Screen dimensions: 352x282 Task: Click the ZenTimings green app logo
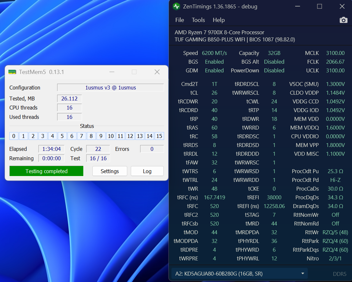coord(176,6)
